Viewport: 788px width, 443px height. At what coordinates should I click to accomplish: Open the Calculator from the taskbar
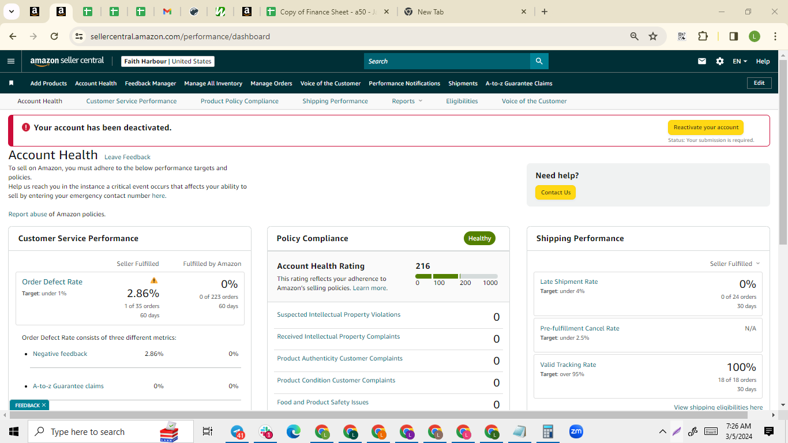point(548,431)
